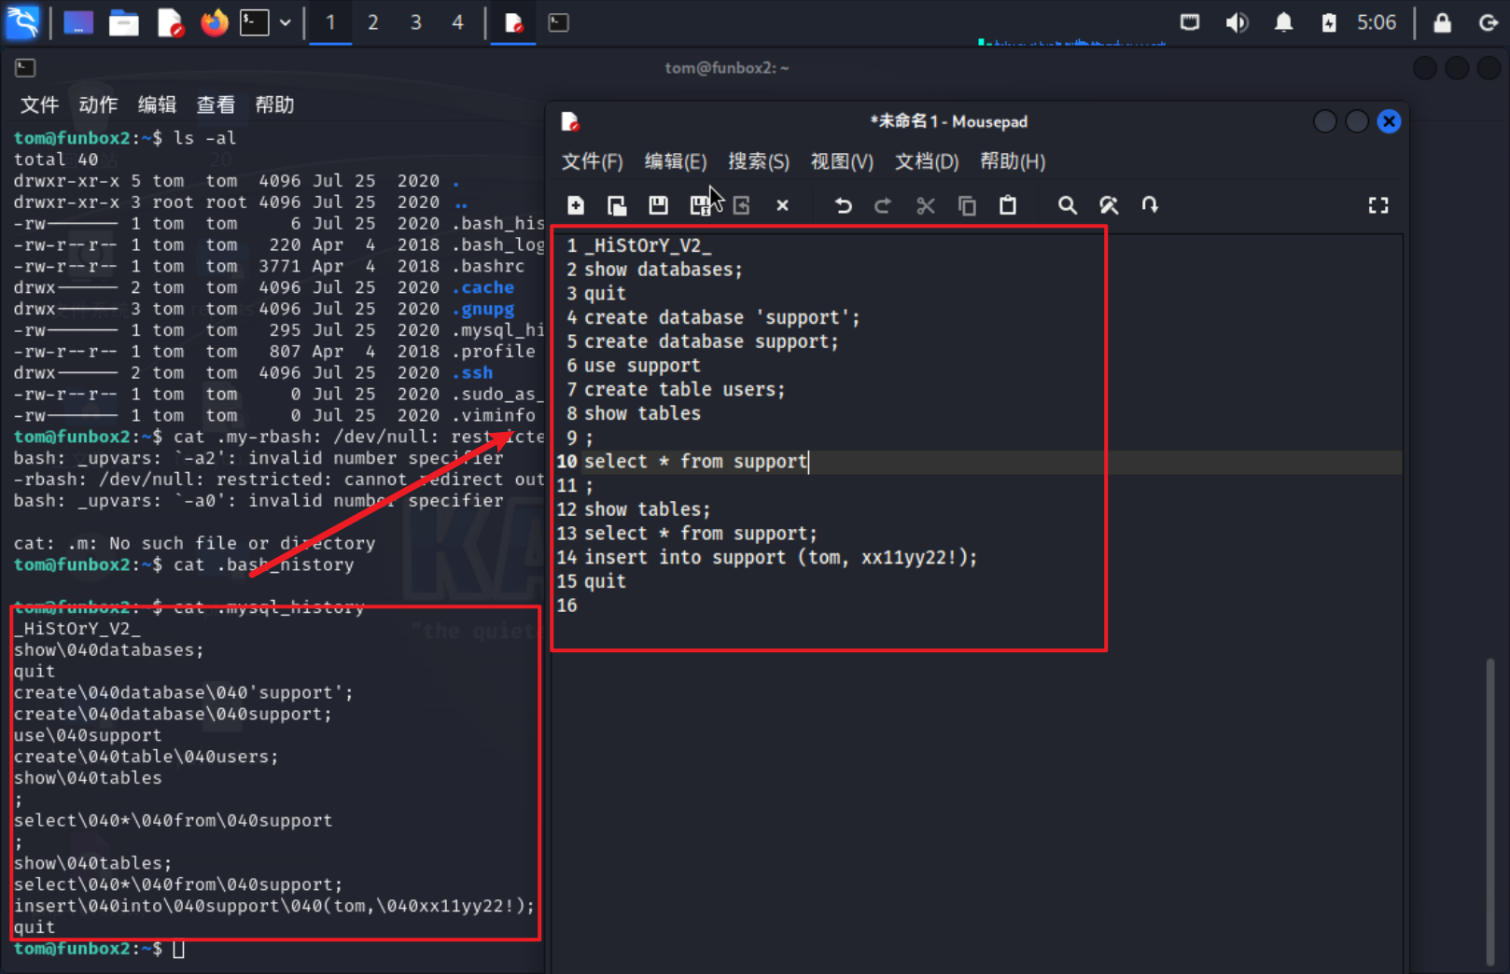Switch to workspace 3

point(415,22)
